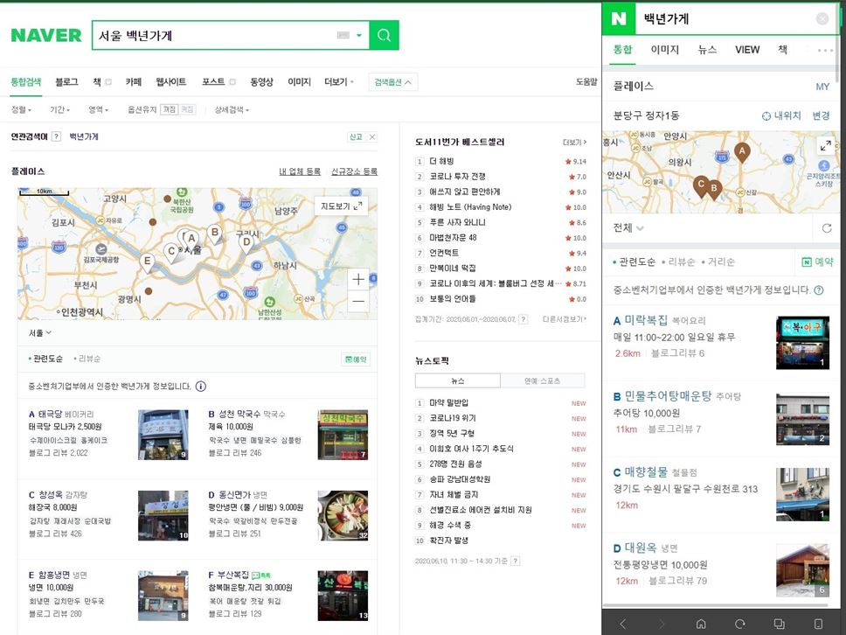Select 리뷰순 sort option in desktop results

click(x=89, y=359)
